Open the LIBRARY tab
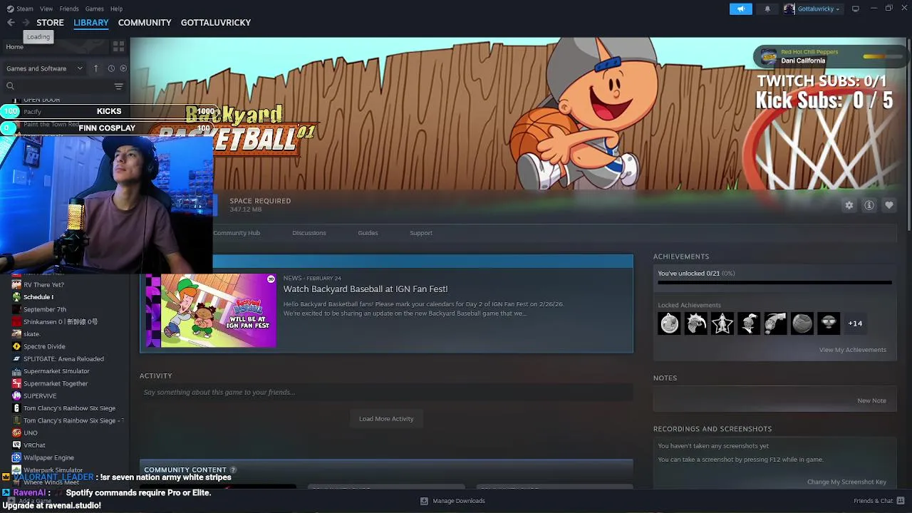This screenshot has width=912, height=513. (x=91, y=23)
